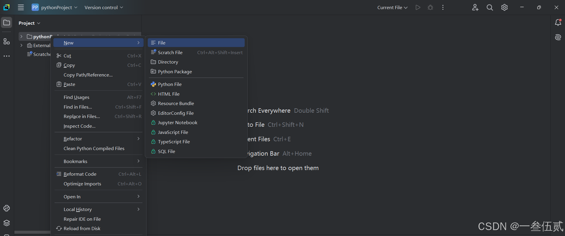Select Clean Python Compiled Files
Viewport: 565px width, 236px height.
click(98, 148)
